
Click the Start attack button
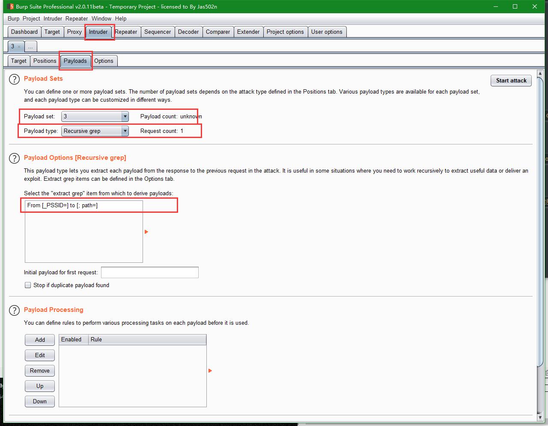pos(511,80)
